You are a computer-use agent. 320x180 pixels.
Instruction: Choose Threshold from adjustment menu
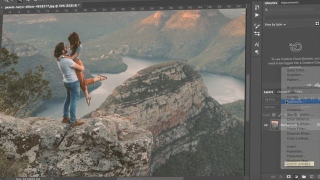295,156
